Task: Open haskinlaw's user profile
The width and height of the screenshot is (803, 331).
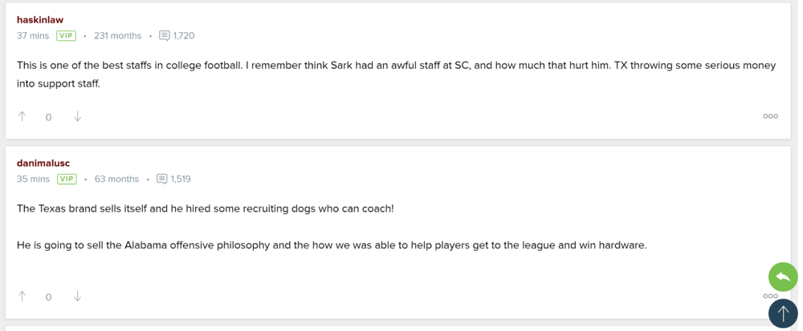Action: tap(40, 19)
